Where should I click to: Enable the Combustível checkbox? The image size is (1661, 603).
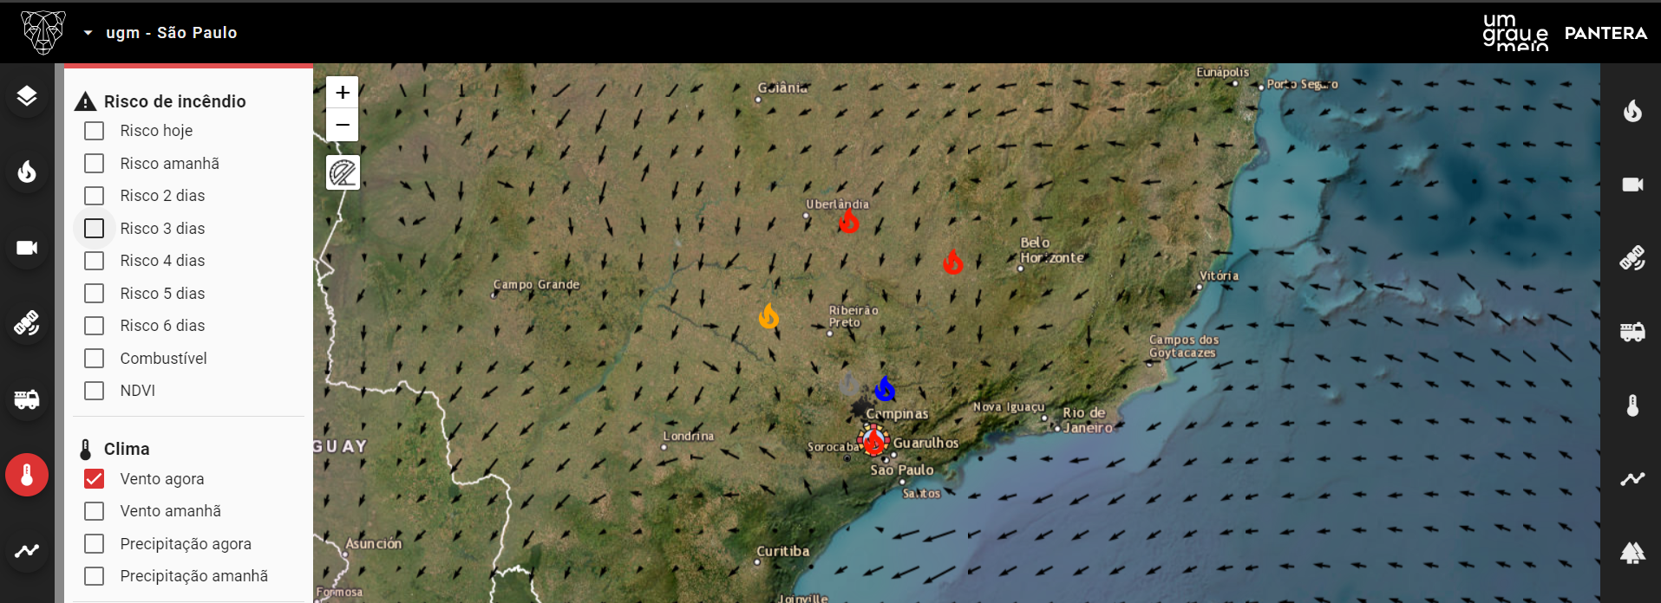pyautogui.click(x=94, y=358)
